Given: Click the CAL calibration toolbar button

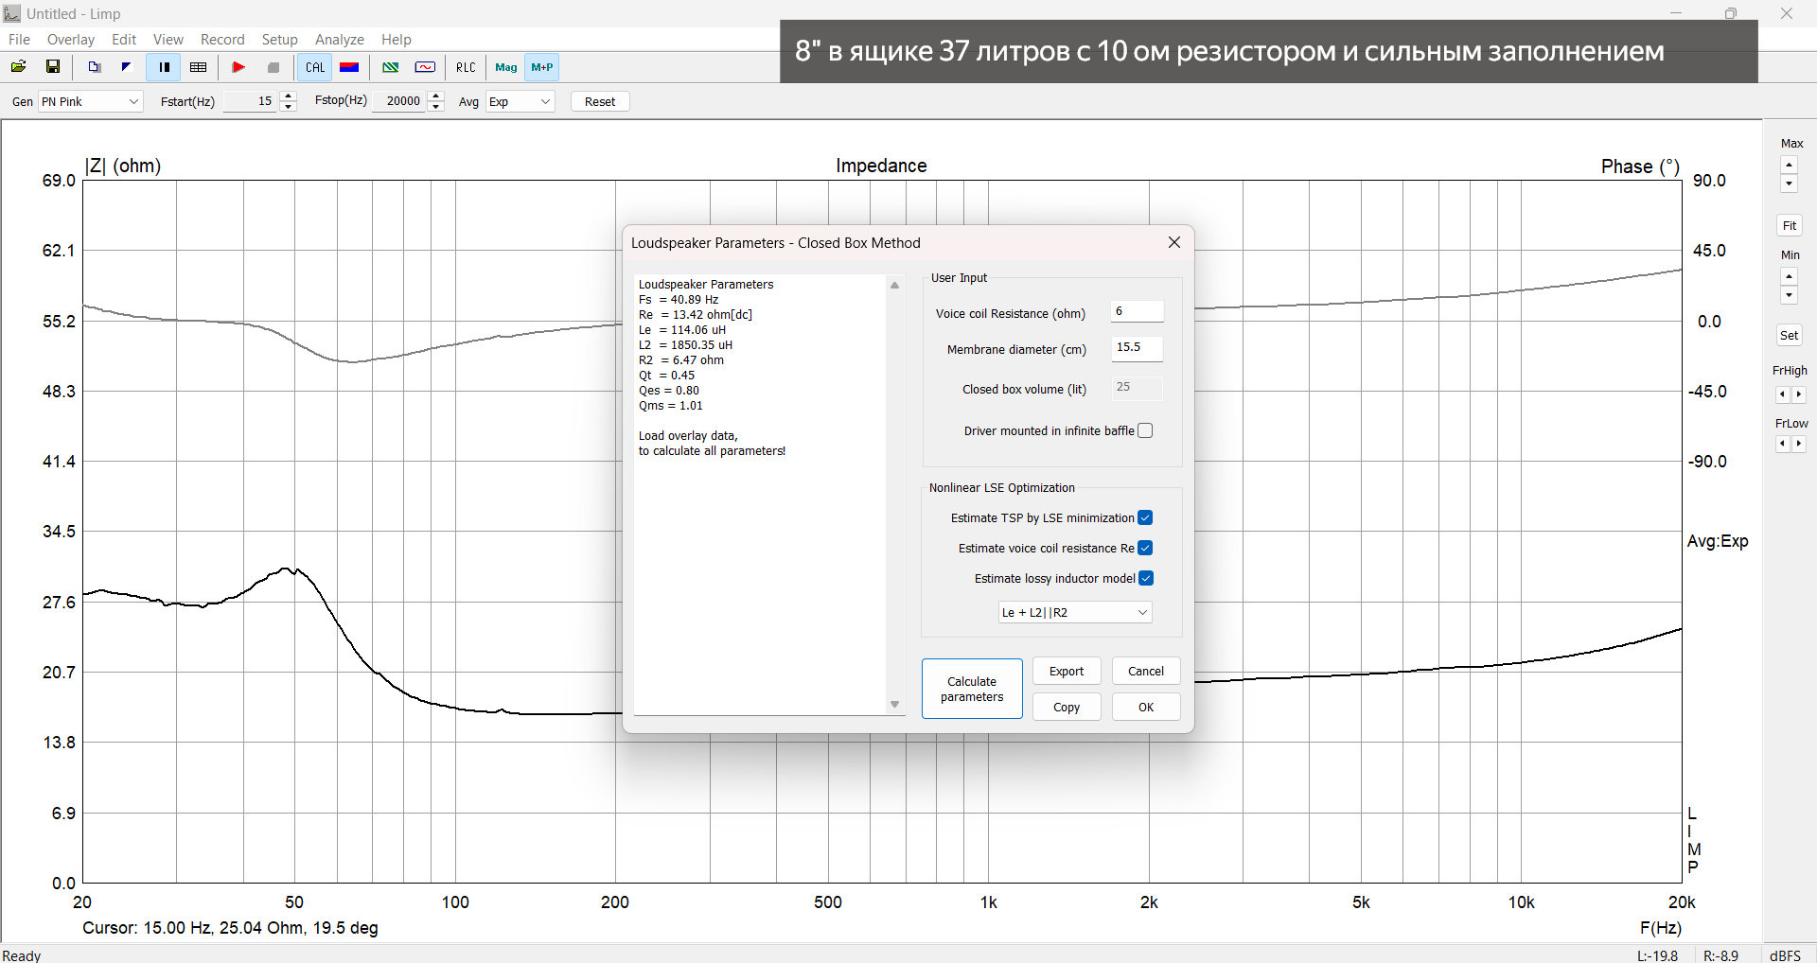Looking at the screenshot, I should coord(315,67).
